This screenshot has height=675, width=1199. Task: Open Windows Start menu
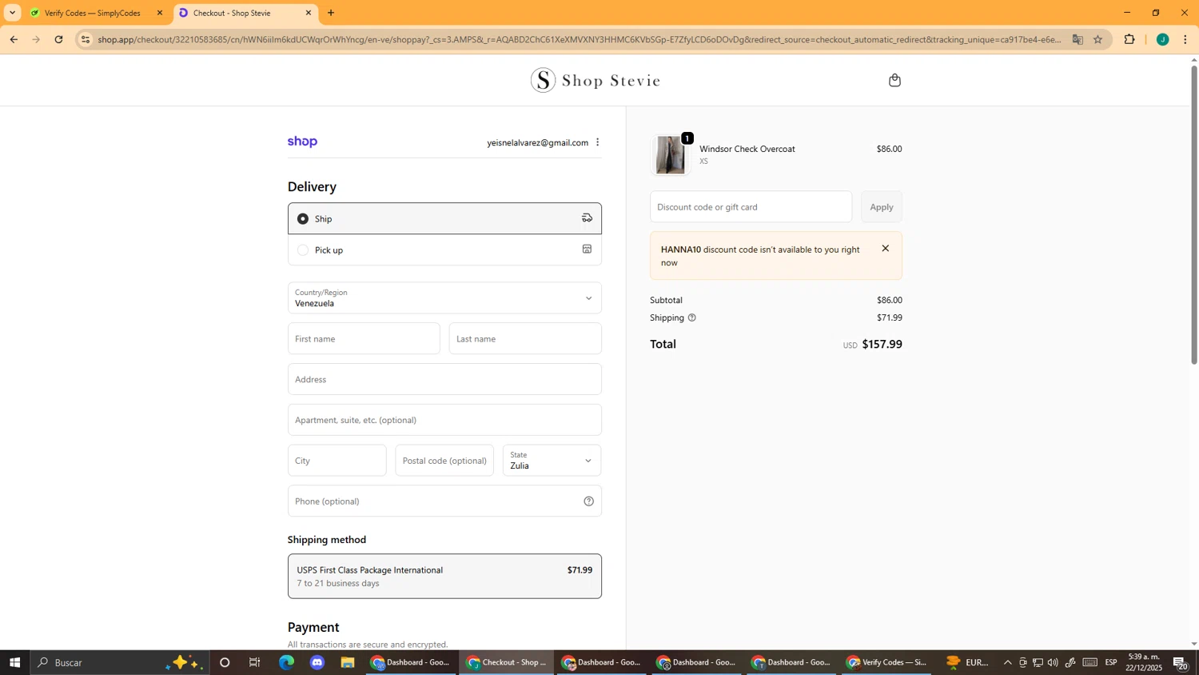tap(14, 662)
